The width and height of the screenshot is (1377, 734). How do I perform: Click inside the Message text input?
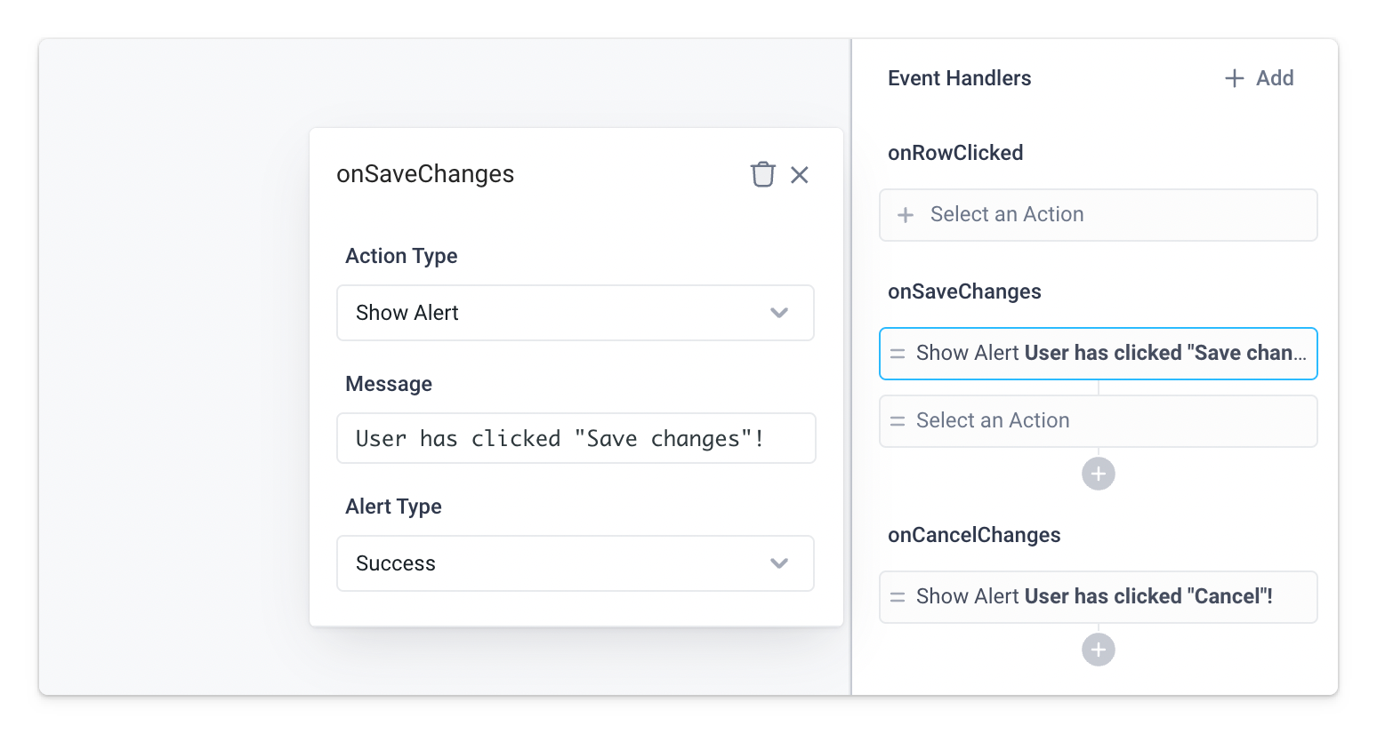[576, 438]
